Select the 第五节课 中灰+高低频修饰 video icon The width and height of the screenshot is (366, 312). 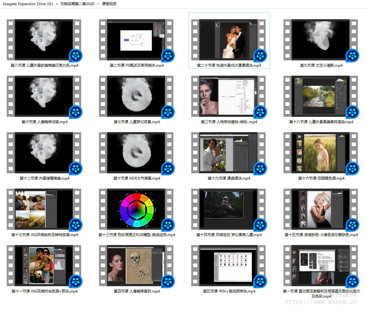228,265
